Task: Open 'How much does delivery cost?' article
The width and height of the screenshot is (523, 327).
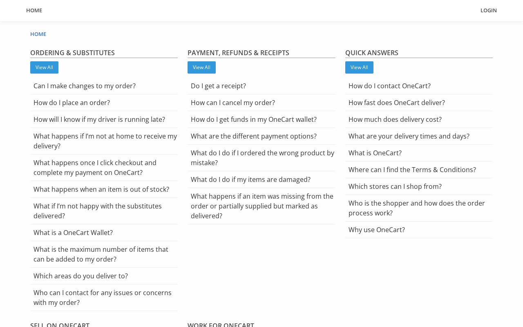Action: click(x=419, y=119)
